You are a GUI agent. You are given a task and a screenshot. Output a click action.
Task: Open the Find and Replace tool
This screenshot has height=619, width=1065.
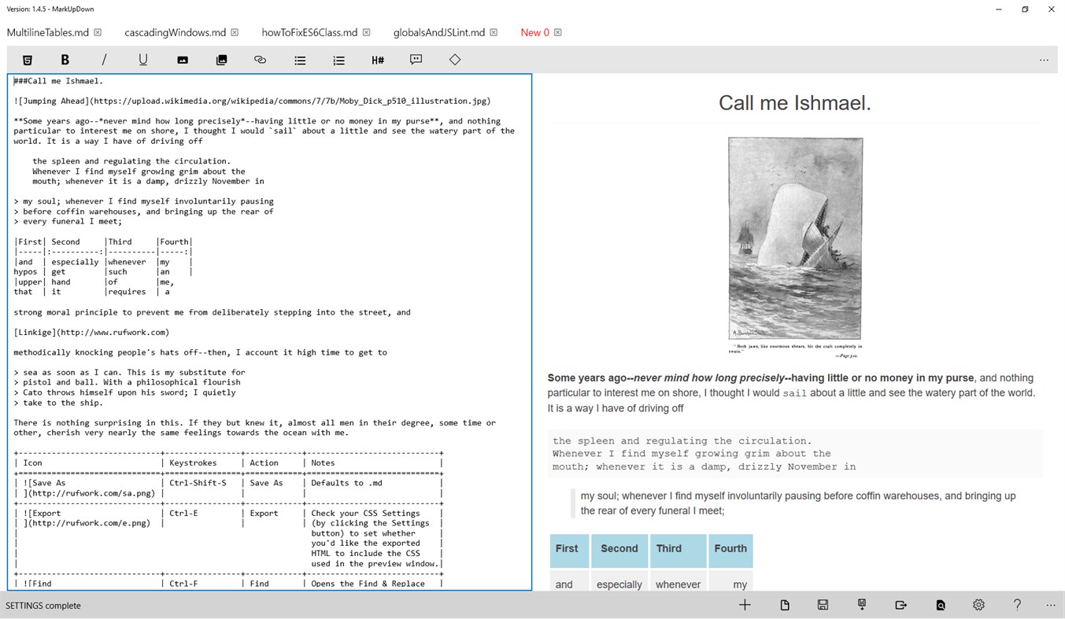[940, 604]
